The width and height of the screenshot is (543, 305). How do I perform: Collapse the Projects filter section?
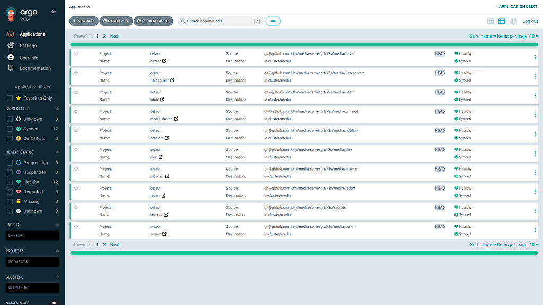tap(57, 250)
